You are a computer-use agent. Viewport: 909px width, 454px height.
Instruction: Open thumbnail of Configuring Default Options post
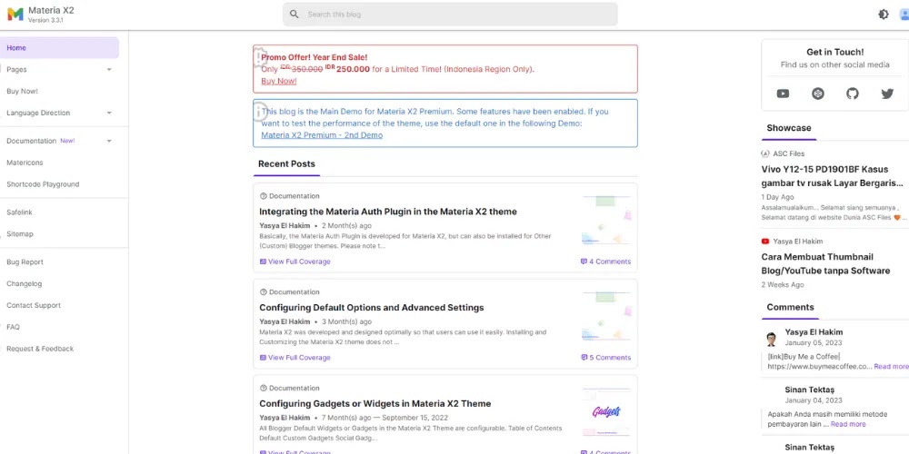[605, 317]
